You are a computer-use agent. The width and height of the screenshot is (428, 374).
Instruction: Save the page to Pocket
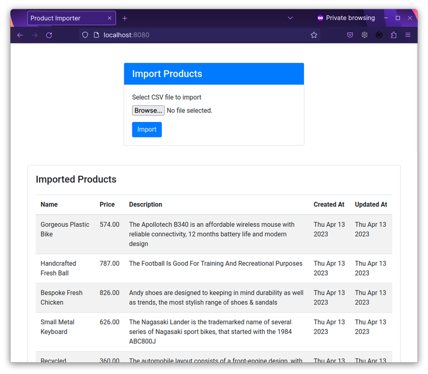(x=350, y=35)
